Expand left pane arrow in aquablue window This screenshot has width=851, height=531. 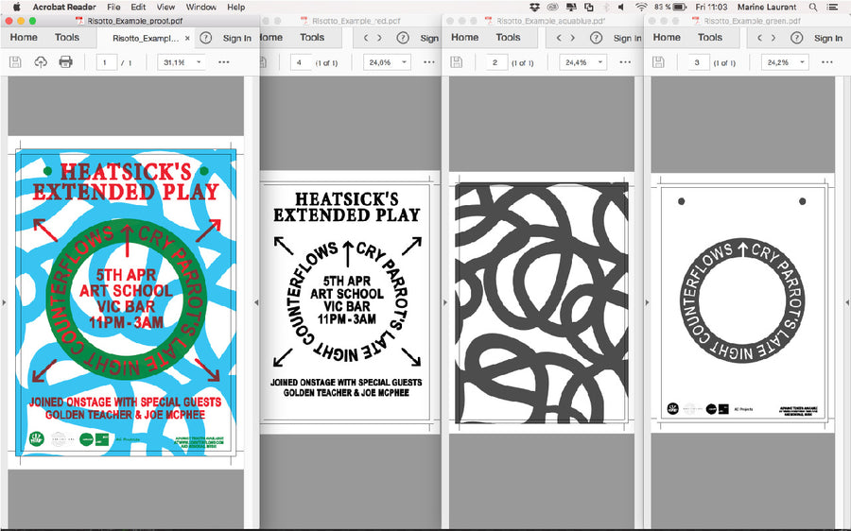click(445, 302)
